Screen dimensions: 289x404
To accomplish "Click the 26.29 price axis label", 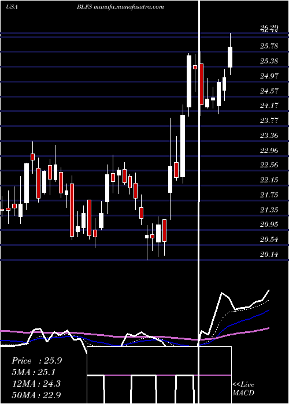I will point(269,27).
